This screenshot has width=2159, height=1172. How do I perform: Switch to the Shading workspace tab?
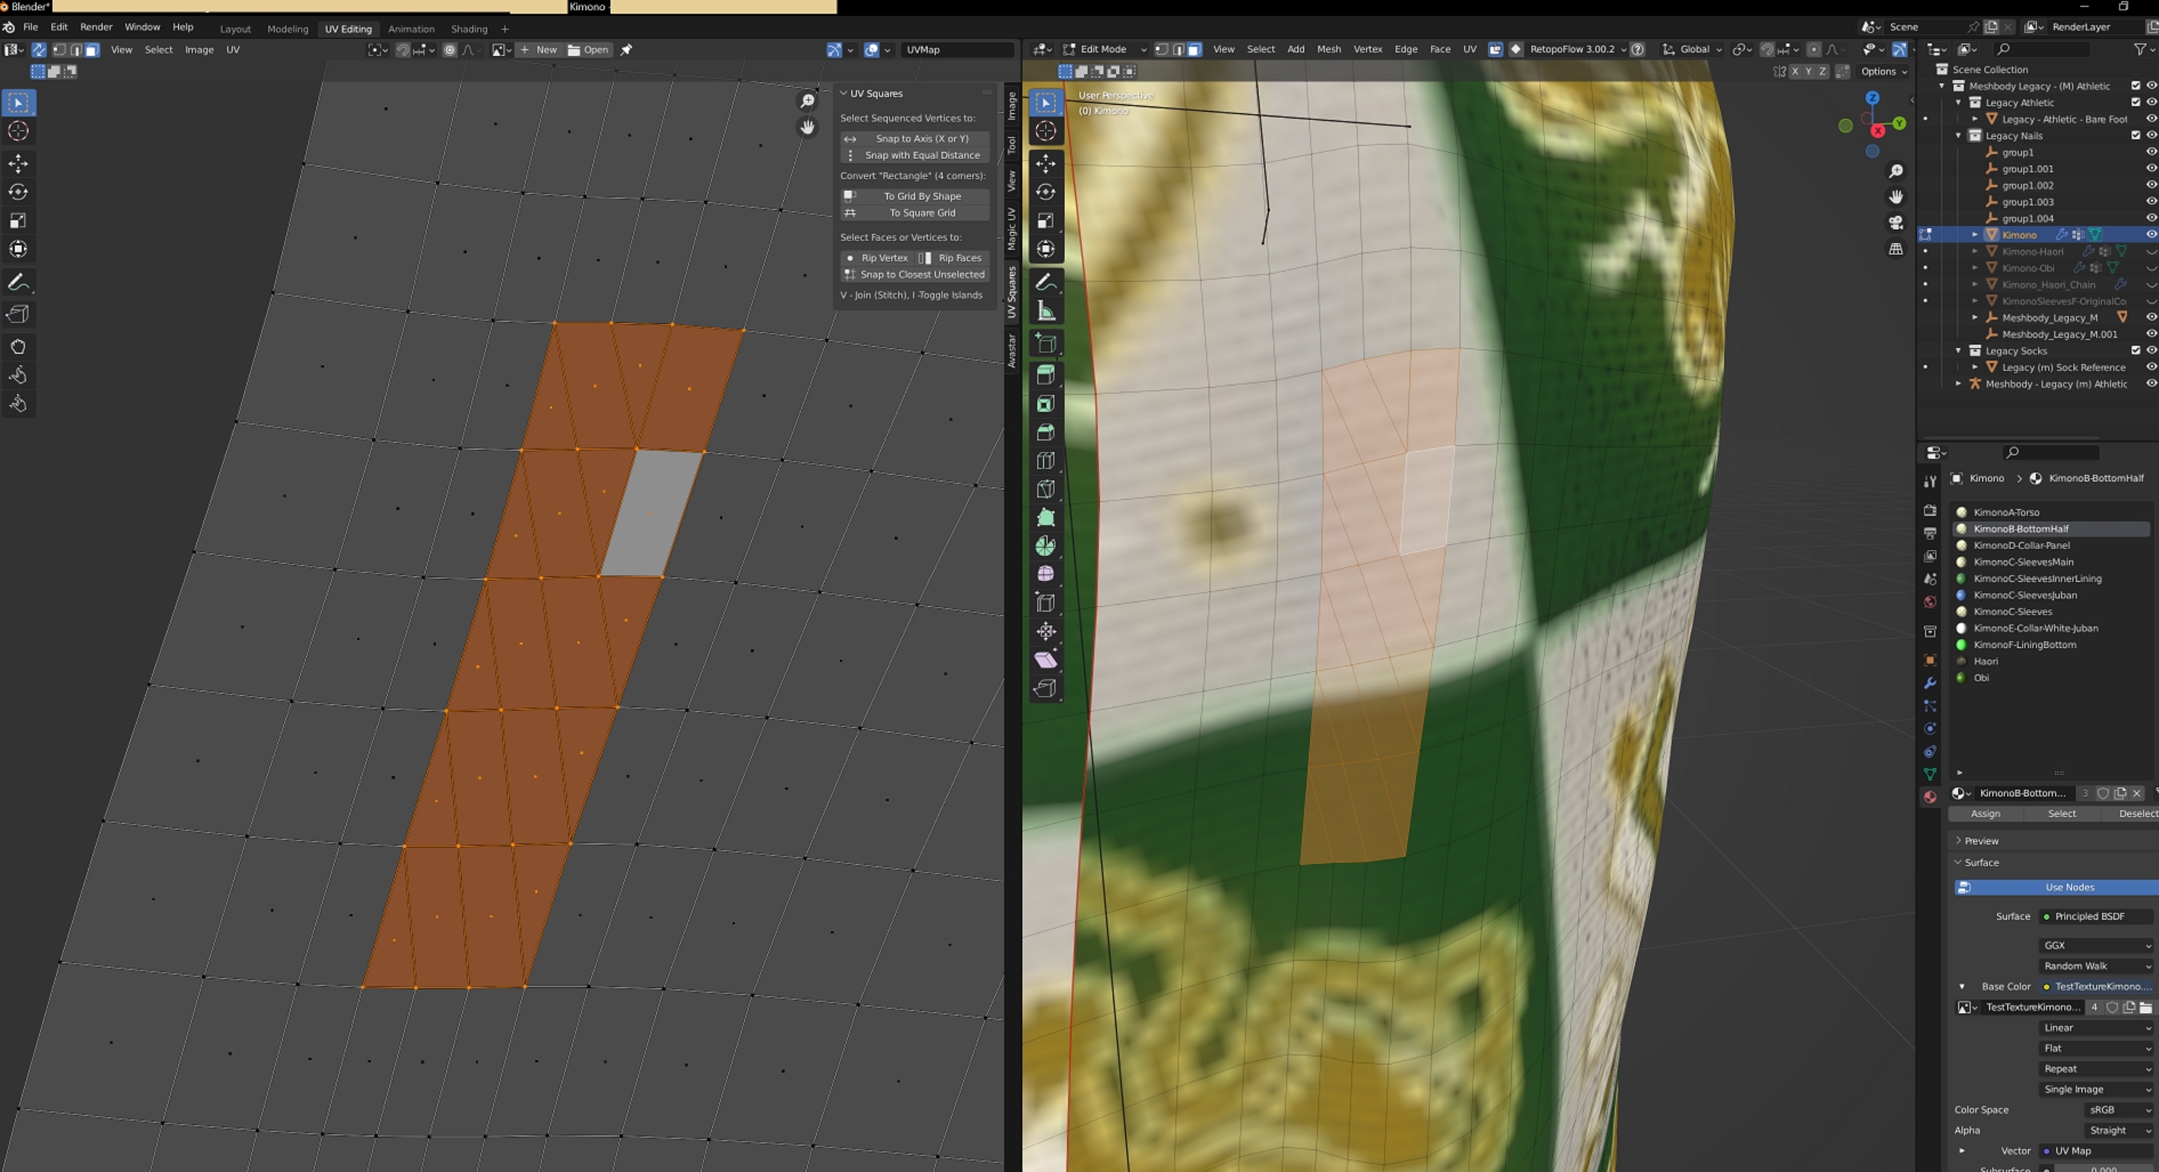click(469, 28)
